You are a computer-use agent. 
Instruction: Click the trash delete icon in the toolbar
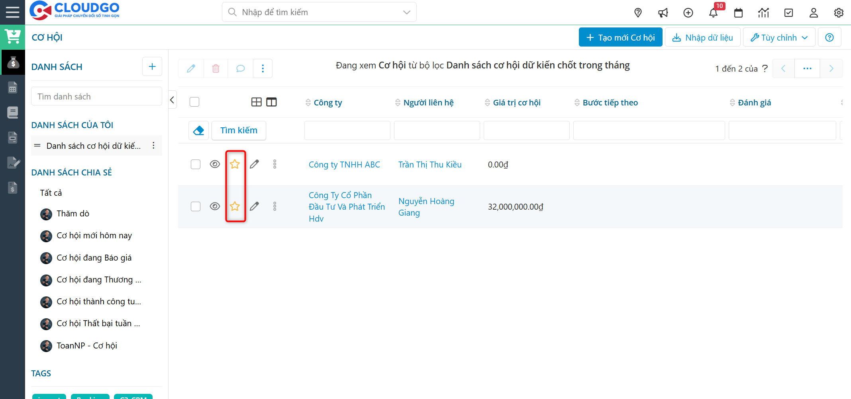(216, 68)
